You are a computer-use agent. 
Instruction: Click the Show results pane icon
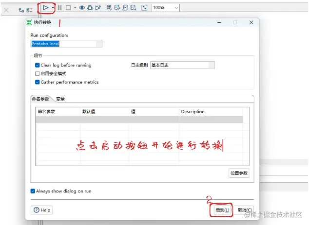(144, 8)
